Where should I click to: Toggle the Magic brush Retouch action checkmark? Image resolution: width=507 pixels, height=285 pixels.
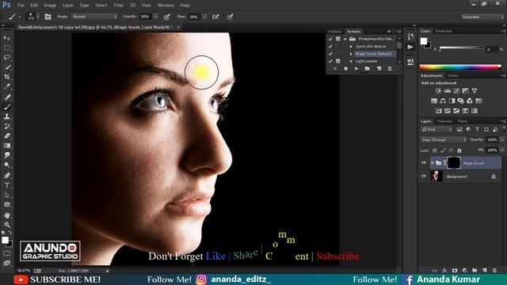(x=330, y=54)
